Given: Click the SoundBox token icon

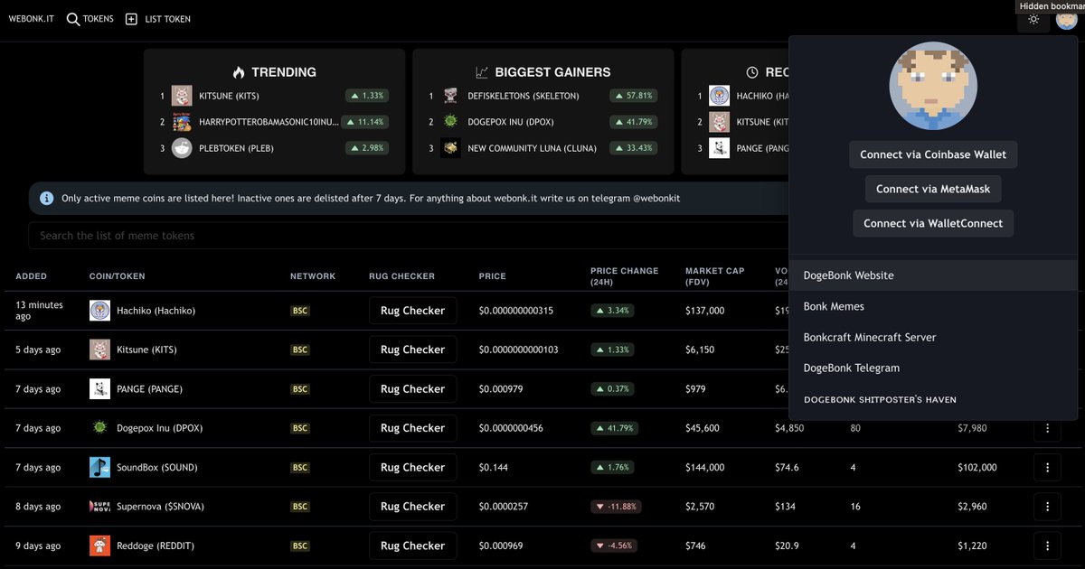Looking at the screenshot, I should click(99, 467).
